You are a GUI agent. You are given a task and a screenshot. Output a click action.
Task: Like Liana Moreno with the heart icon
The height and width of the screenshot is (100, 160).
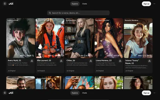point(112,56)
